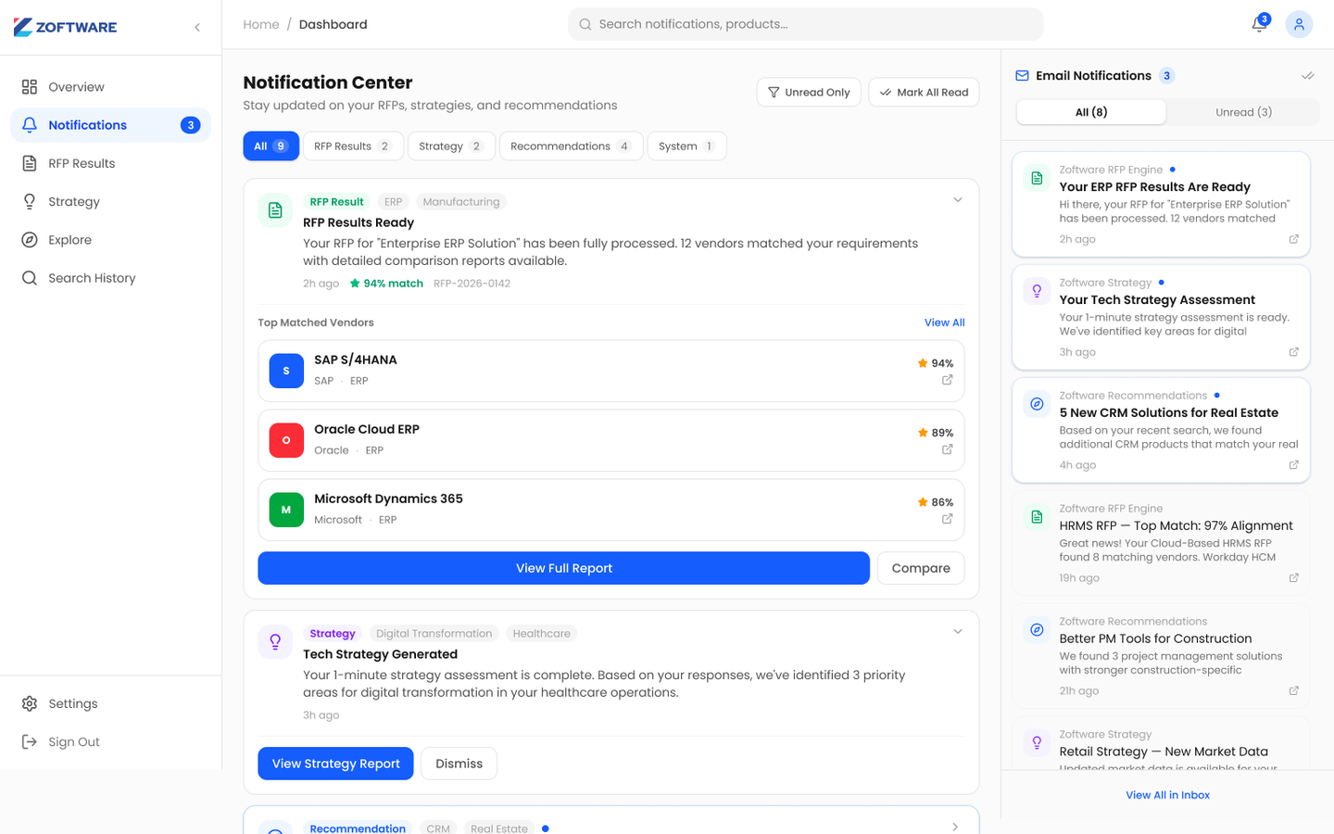
Task: Click the Mark All Read button
Action: click(x=924, y=92)
